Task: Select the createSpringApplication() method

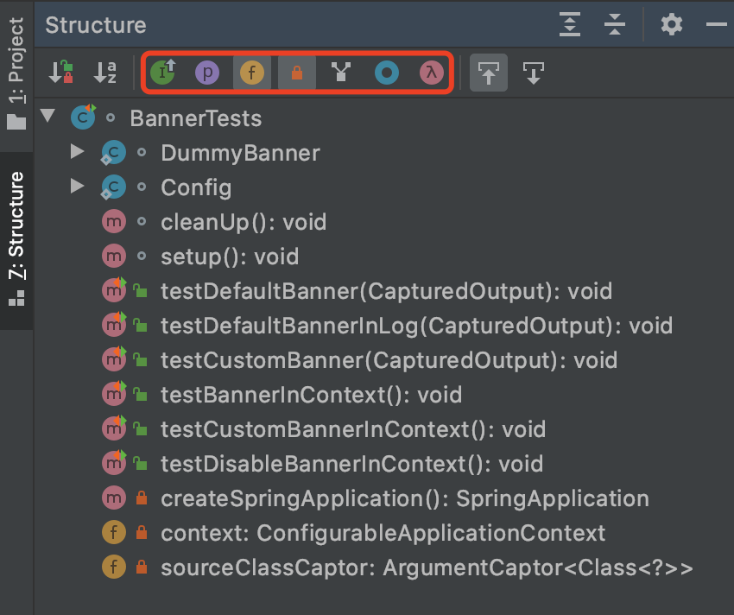Action: click(x=404, y=498)
